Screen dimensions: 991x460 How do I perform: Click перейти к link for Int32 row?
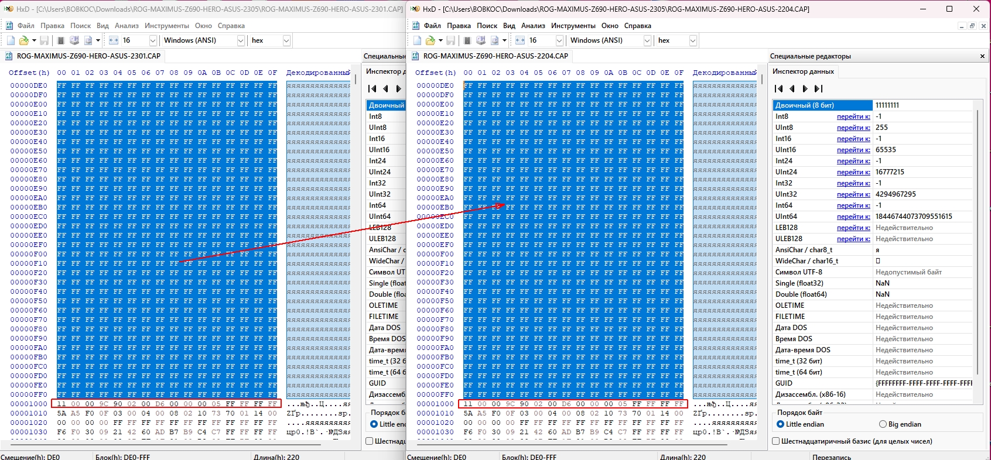point(853,183)
